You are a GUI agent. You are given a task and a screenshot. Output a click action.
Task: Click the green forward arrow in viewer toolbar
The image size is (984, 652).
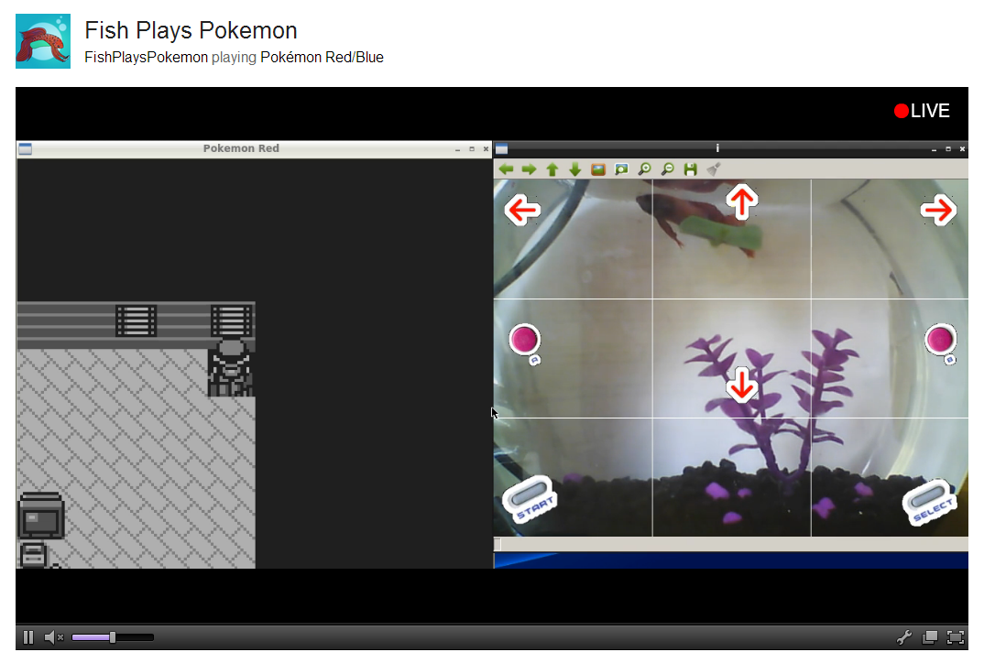[529, 169]
